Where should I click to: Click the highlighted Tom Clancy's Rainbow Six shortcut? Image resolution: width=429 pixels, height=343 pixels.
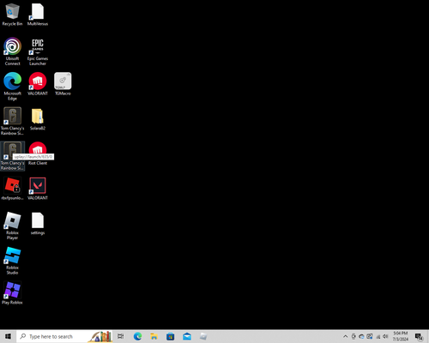click(x=12, y=156)
